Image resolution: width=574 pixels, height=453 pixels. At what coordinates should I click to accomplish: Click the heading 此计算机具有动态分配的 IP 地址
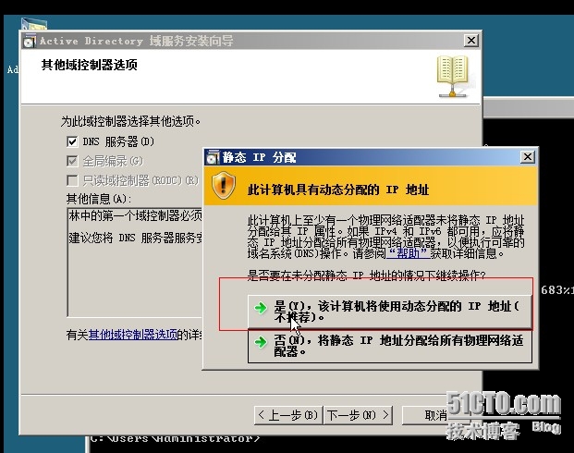click(338, 190)
